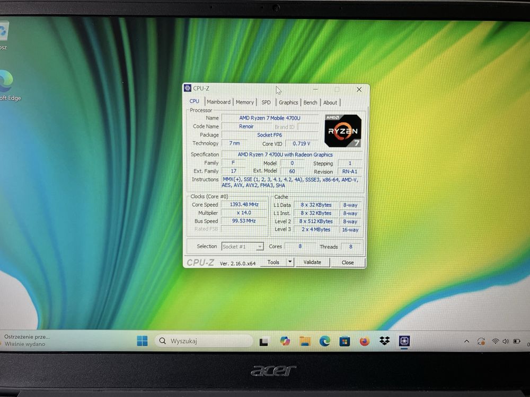This screenshot has height=397, width=530.
Task: Open the Windows Start menu
Action: click(x=142, y=341)
